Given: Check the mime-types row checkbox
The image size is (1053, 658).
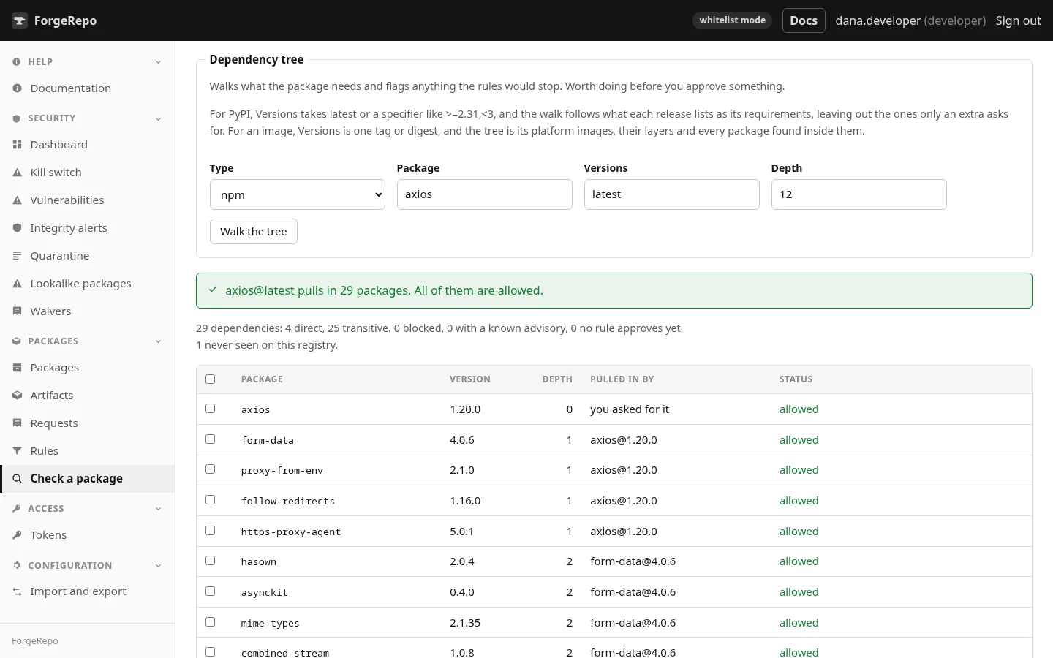Looking at the screenshot, I should [211, 622].
